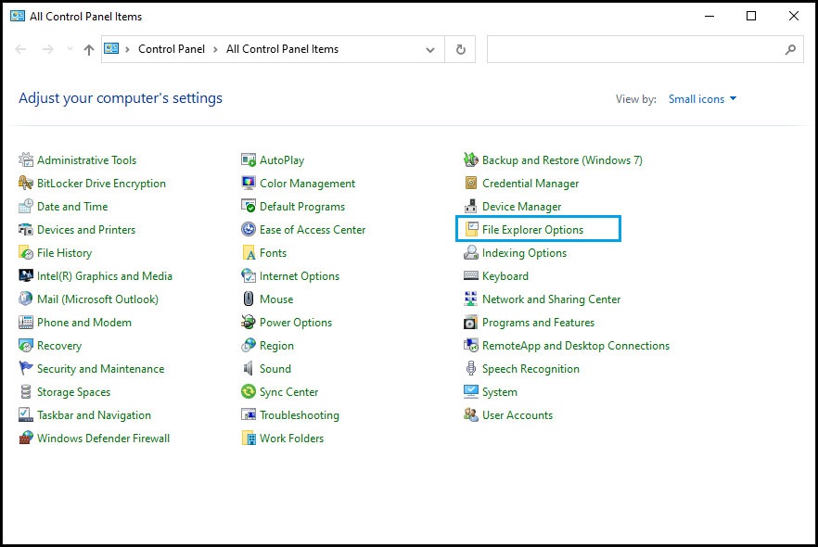Click the BitLocker Drive Encryption icon
This screenshot has width=818, height=547.
pyautogui.click(x=26, y=183)
